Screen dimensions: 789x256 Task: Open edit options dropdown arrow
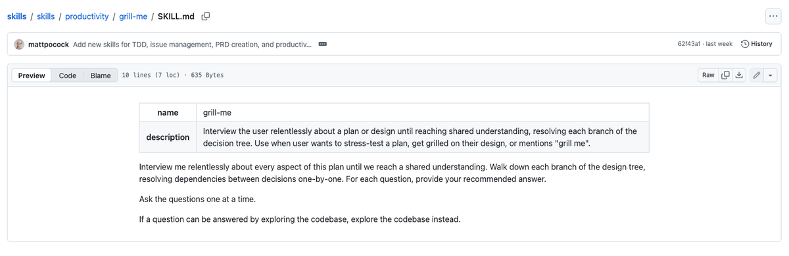pyautogui.click(x=771, y=75)
